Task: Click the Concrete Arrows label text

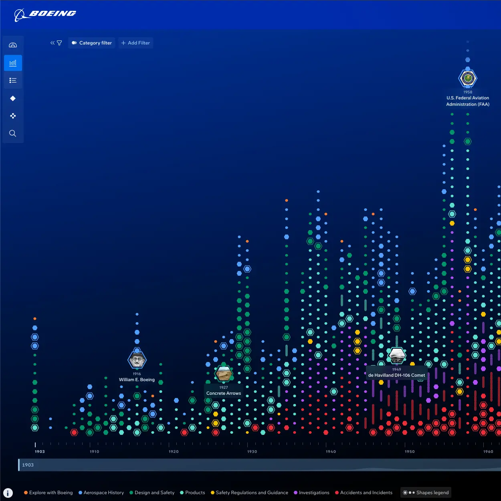Action: 224,393
